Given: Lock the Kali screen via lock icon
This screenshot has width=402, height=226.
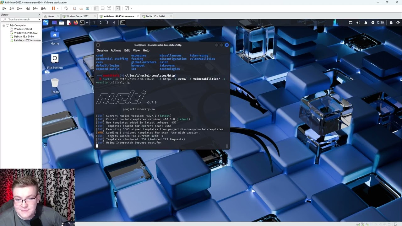Looking at the screenshot, I should click(391, 23).
